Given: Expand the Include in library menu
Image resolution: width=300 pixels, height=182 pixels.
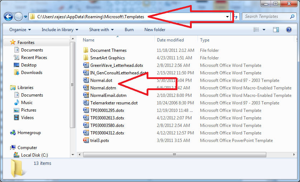Looking at the screenshot, I should (x=60, y=30).
